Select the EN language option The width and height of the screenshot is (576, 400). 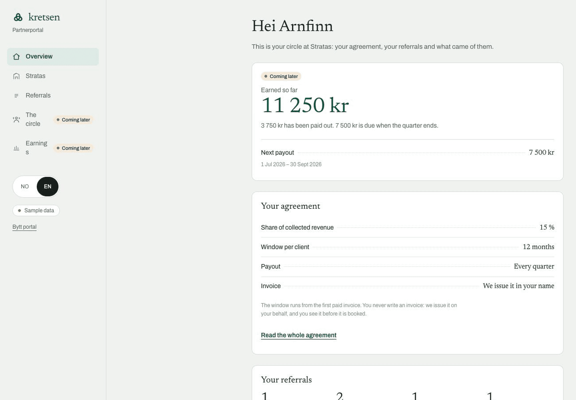(48, 186)
